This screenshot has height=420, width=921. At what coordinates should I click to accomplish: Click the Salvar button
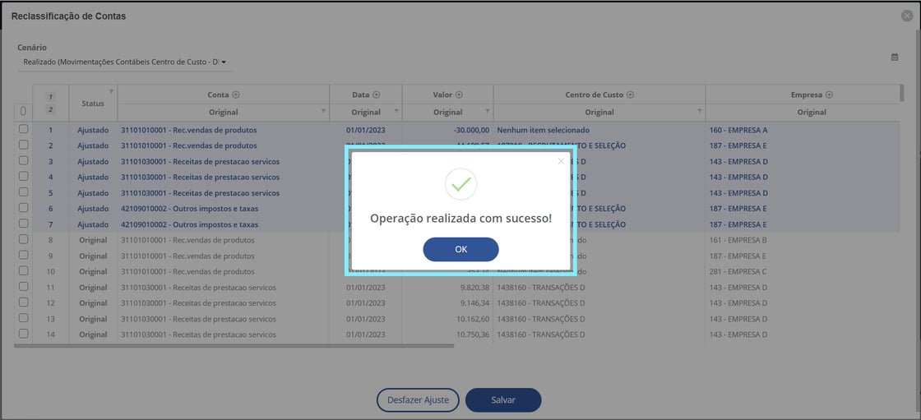tap(502, 400)
